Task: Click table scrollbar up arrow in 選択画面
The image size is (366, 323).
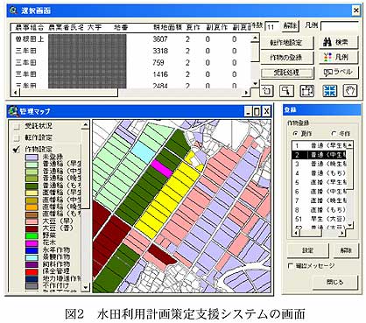Action: [x=255, y=38]
